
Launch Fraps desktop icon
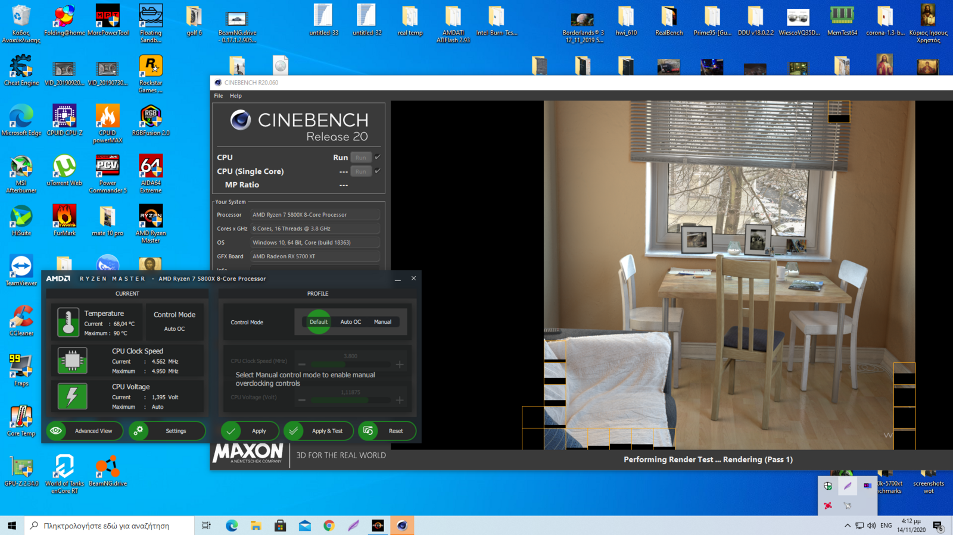click(21, 370)
